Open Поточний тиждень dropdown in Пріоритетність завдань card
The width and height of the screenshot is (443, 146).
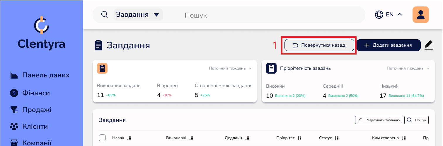[x=408, y=68]
